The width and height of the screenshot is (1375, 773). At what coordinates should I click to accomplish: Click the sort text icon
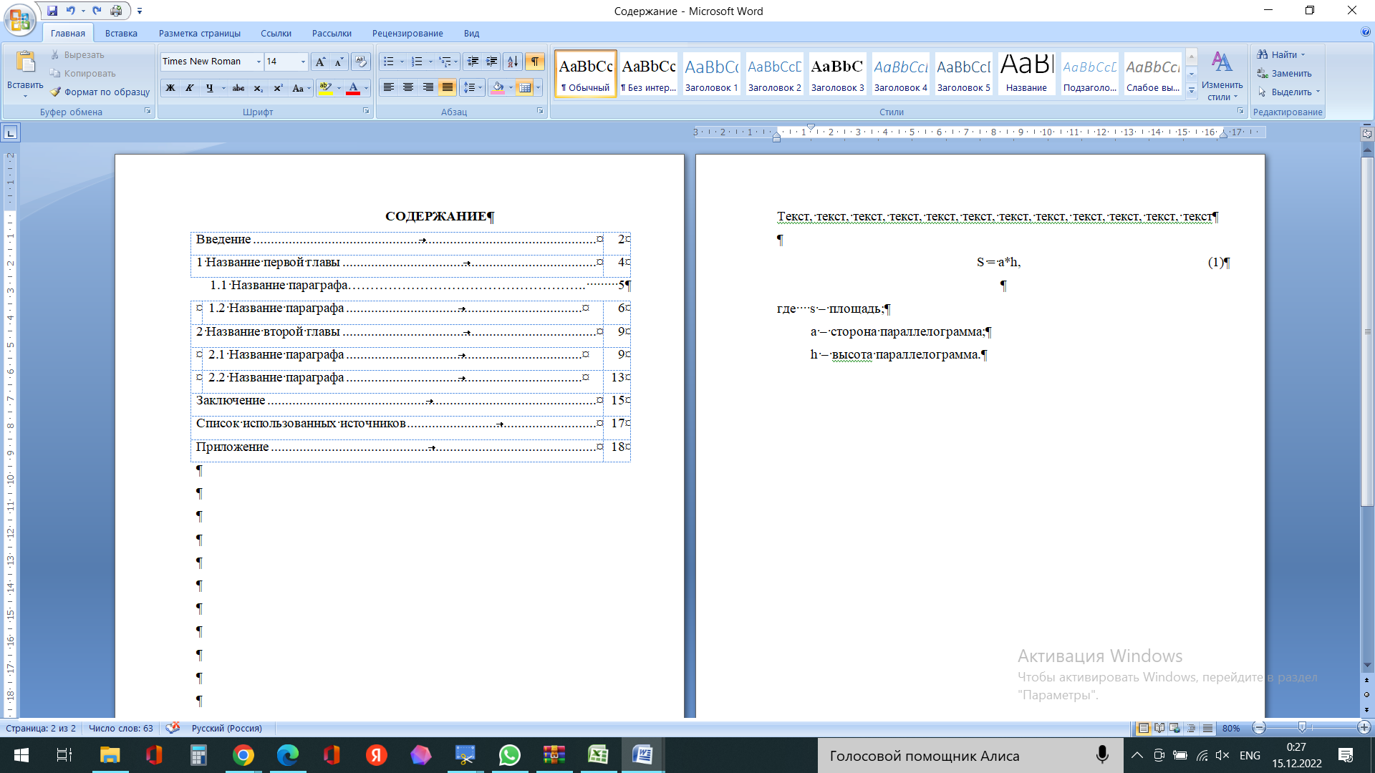click(513, 62)
